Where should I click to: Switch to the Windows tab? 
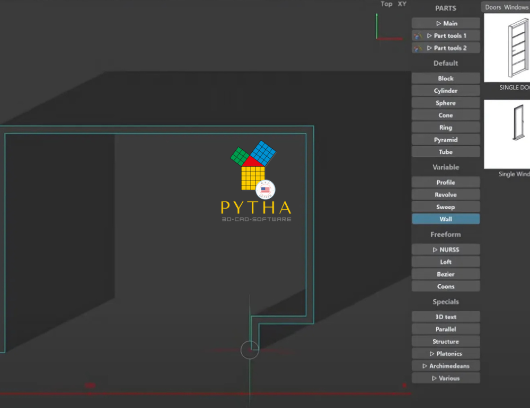click(x=512, y=7)
